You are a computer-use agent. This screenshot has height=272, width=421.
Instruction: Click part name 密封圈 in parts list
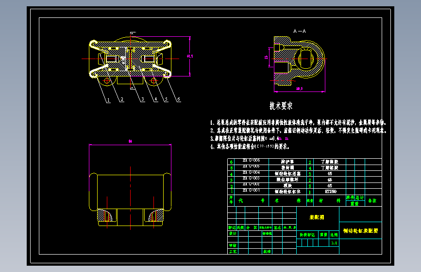[x=287, y=168]
